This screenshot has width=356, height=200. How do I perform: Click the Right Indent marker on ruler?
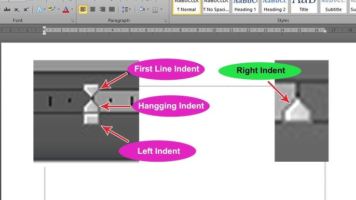point(325,31)
